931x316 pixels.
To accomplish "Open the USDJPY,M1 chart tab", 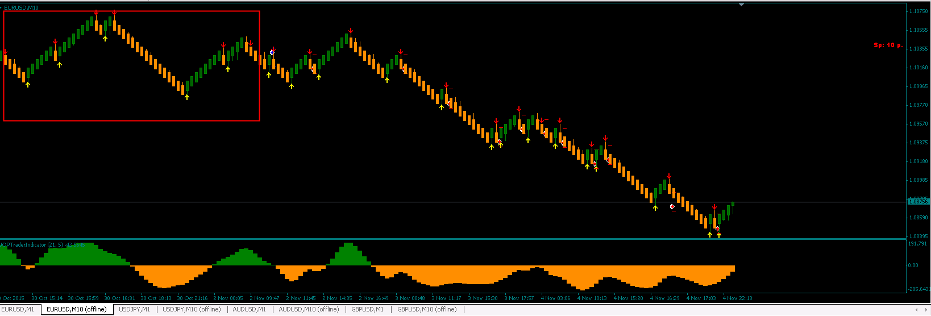I will 134,310.
